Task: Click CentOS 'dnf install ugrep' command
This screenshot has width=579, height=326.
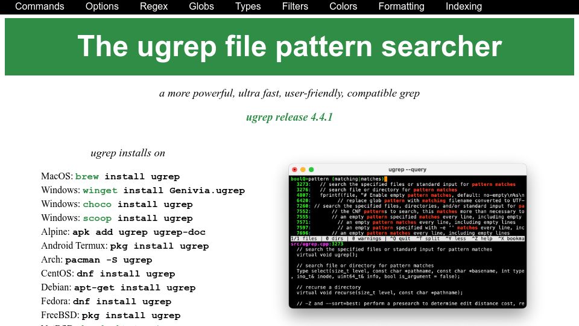Action: [x=126, y=274]
